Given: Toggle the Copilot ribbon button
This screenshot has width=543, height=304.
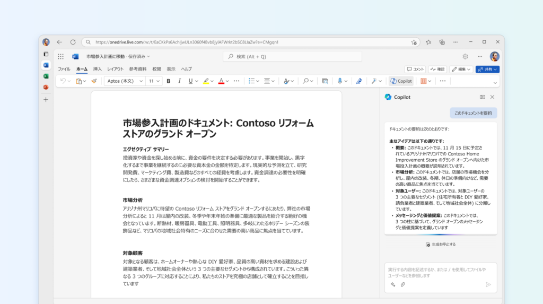Looking at the screenshot, I should pos(401,81).
